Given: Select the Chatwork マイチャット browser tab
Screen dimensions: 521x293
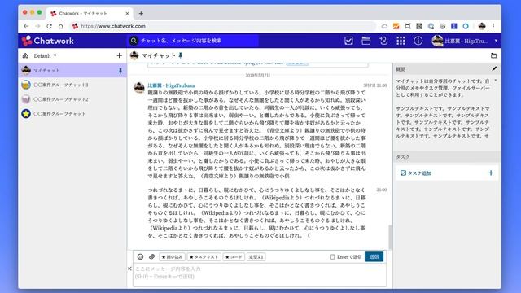Looking at the screenshot, I should [89, 13].
